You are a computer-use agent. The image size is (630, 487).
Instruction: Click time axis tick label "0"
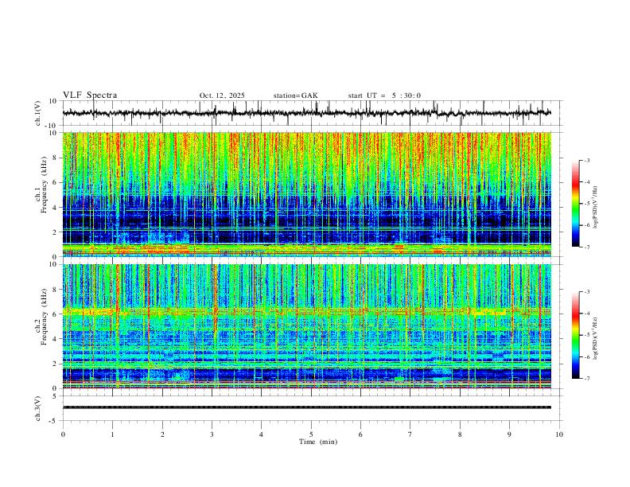(x=63, y=434)
